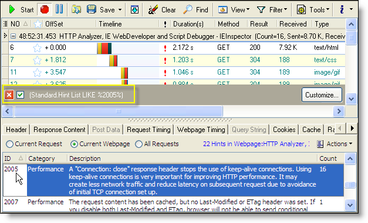Select the All Requests radio button

point(139,144)
